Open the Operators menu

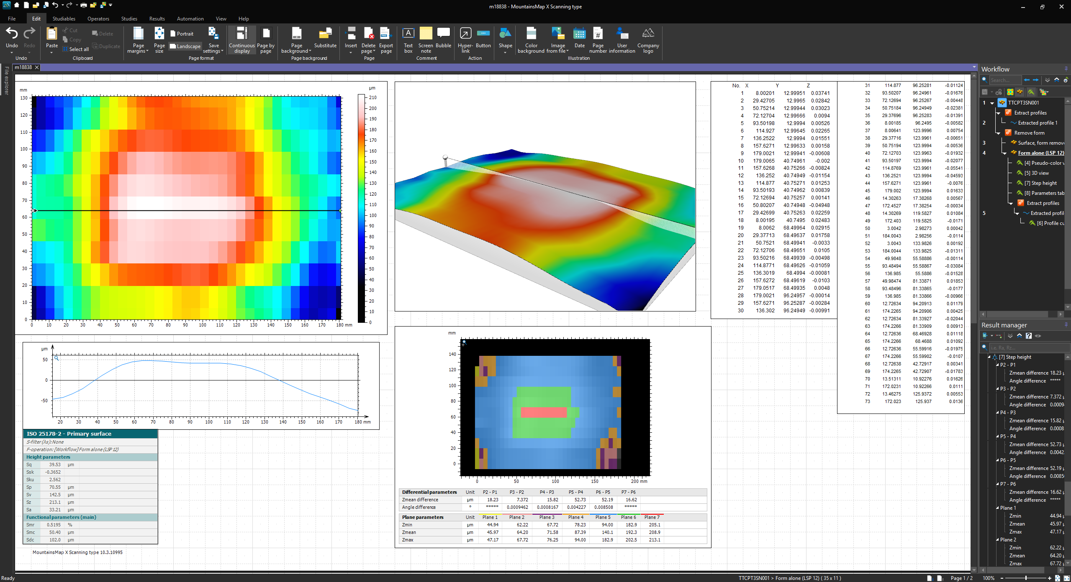pyautogui.click(x=98, y=18)
